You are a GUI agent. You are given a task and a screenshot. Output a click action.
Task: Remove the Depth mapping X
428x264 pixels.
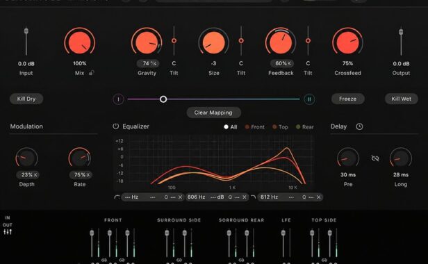[35, 174]
